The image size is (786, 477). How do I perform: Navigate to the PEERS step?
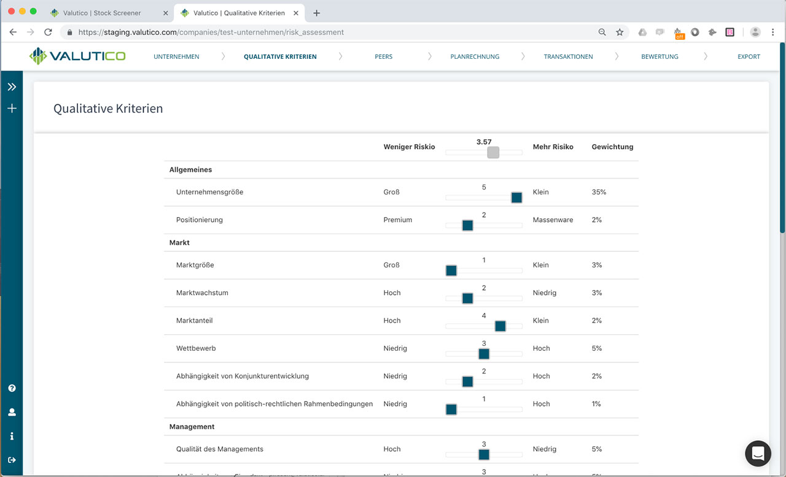383,56
